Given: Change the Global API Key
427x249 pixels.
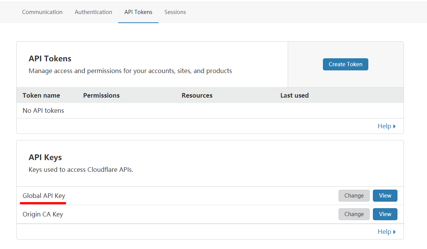Looking at the screenshot, I should click(x=354, y=196).
